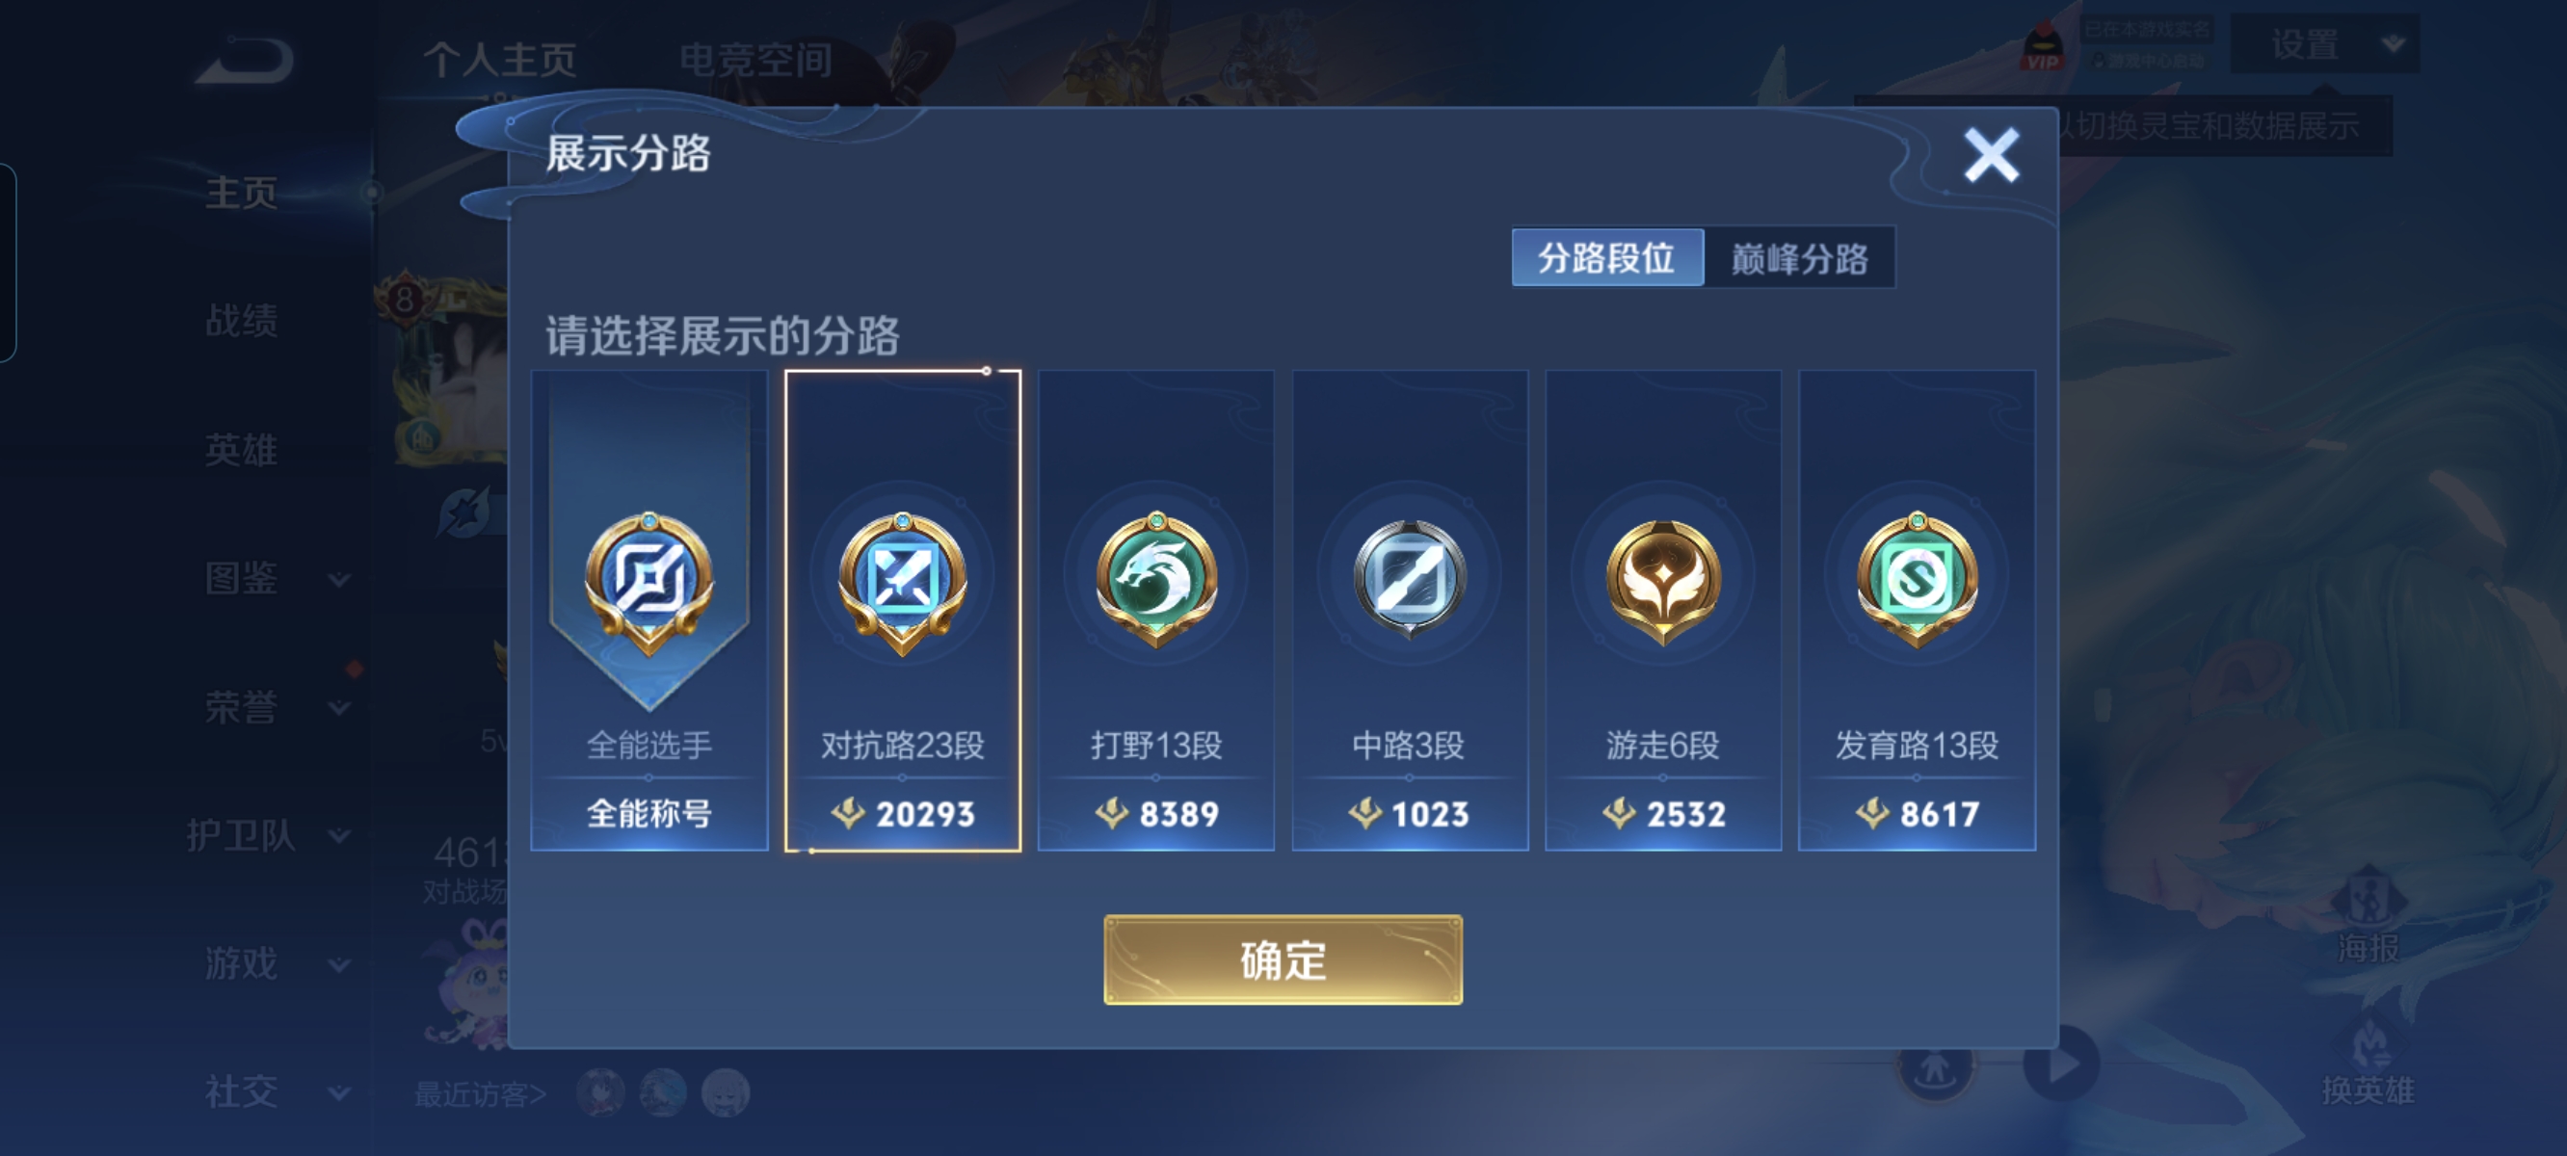
Task: Select the 全能选手 all-rounder badge
Action: (648, 581)
